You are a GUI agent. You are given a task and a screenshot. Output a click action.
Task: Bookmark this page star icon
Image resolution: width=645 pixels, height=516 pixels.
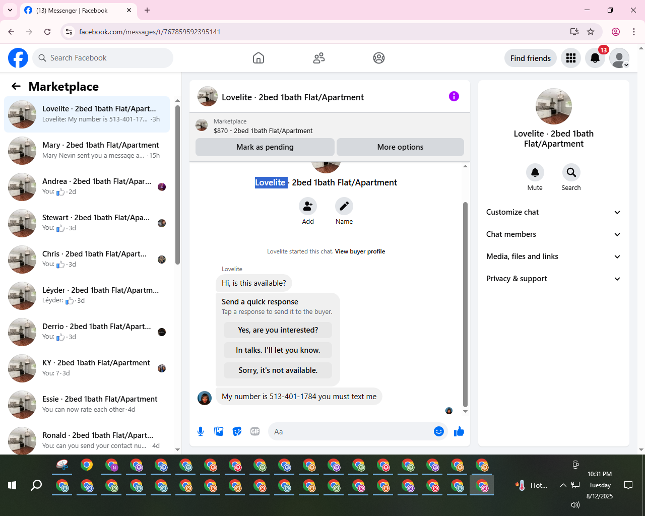[x=591, y=32]
